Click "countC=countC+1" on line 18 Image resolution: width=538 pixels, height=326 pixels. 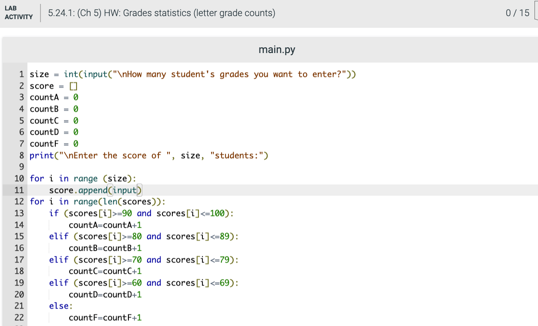pos(105,271)
